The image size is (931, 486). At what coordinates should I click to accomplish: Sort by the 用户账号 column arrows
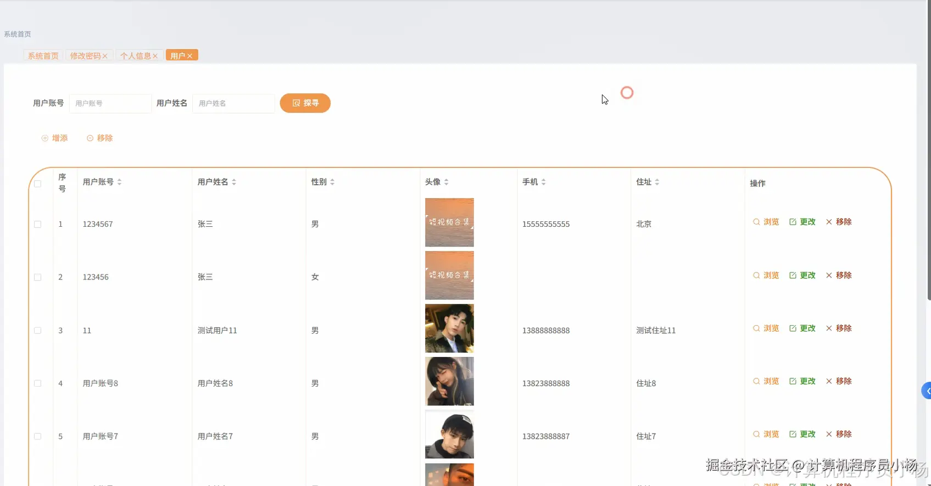[119, 182]
